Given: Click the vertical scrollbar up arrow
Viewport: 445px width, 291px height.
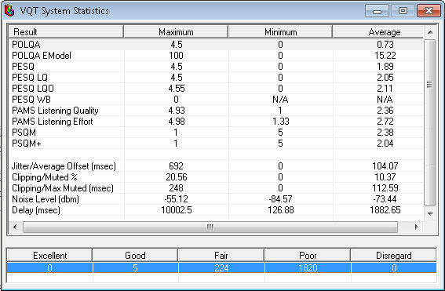Looking at the screenshot, I should tap(430, 32).
